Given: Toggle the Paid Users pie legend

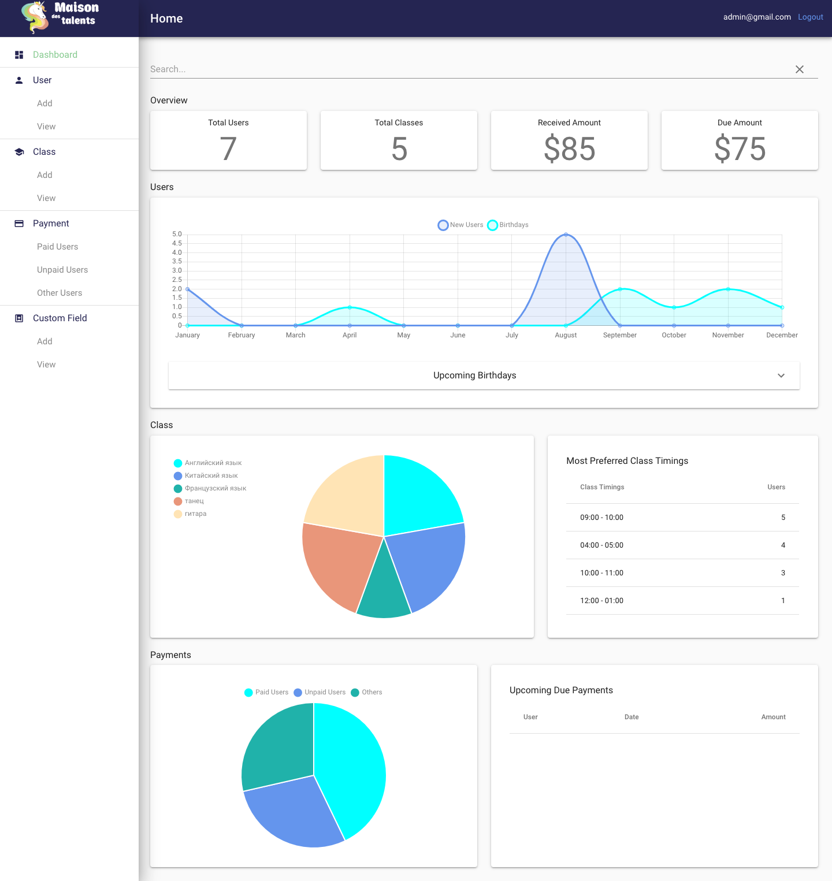Looking at the screenshot, I should [x=266, y=692].
